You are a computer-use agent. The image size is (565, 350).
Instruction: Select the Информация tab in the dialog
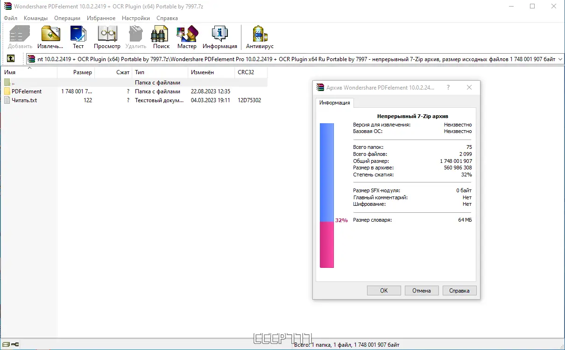(334, 103)
